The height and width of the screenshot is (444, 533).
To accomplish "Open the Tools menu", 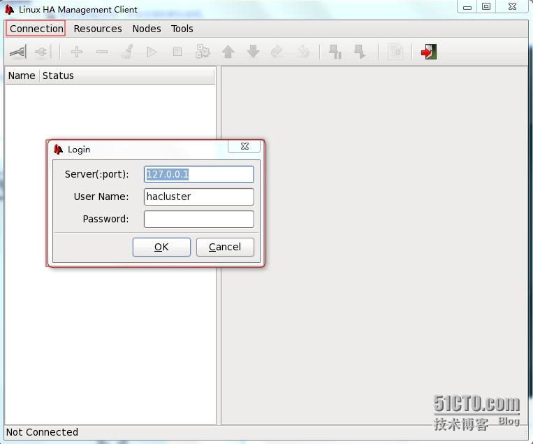I will click(x=182, y=29).
